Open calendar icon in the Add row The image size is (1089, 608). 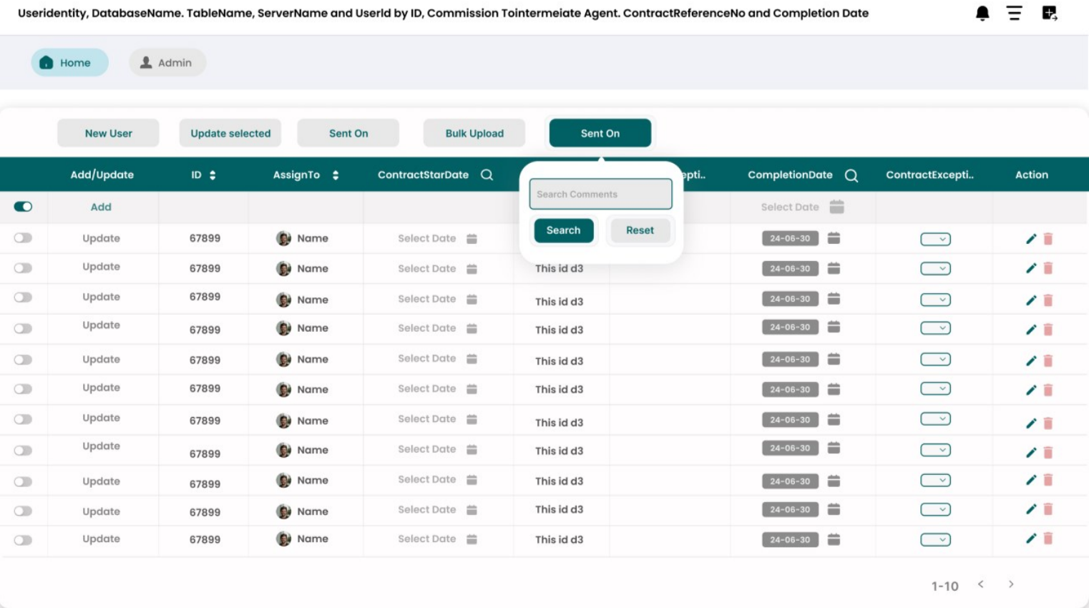tap(836, 207)
